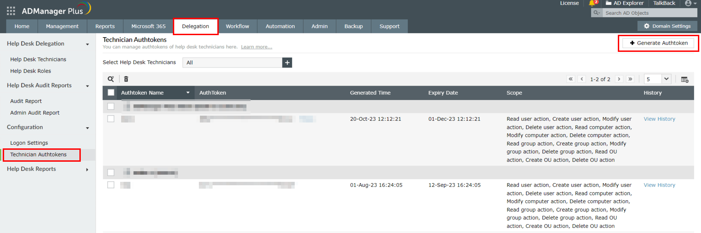This screenshot has width=701, height=233.
Task: Click expiry date 12-Sep-23 16:24:05
Action: 454,185
